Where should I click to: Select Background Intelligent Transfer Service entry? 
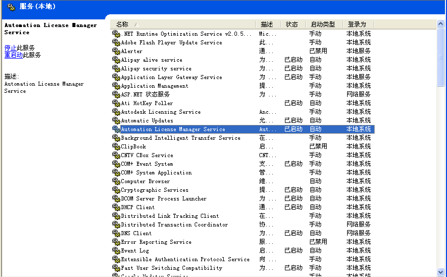[x=180, y=138]
